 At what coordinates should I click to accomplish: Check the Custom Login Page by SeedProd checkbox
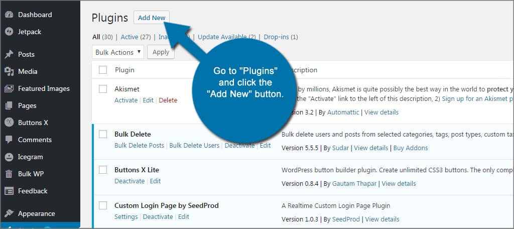pyautogui.click(x=103, y=206)
